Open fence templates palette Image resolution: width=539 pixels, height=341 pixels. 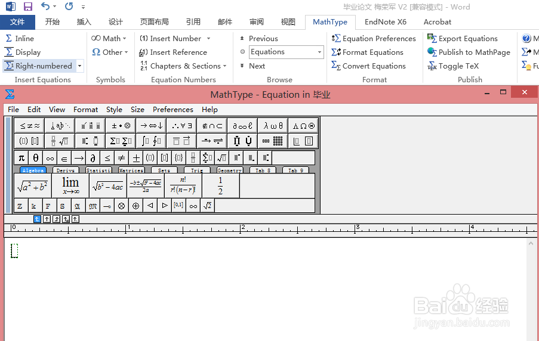(x=30, y=141)
